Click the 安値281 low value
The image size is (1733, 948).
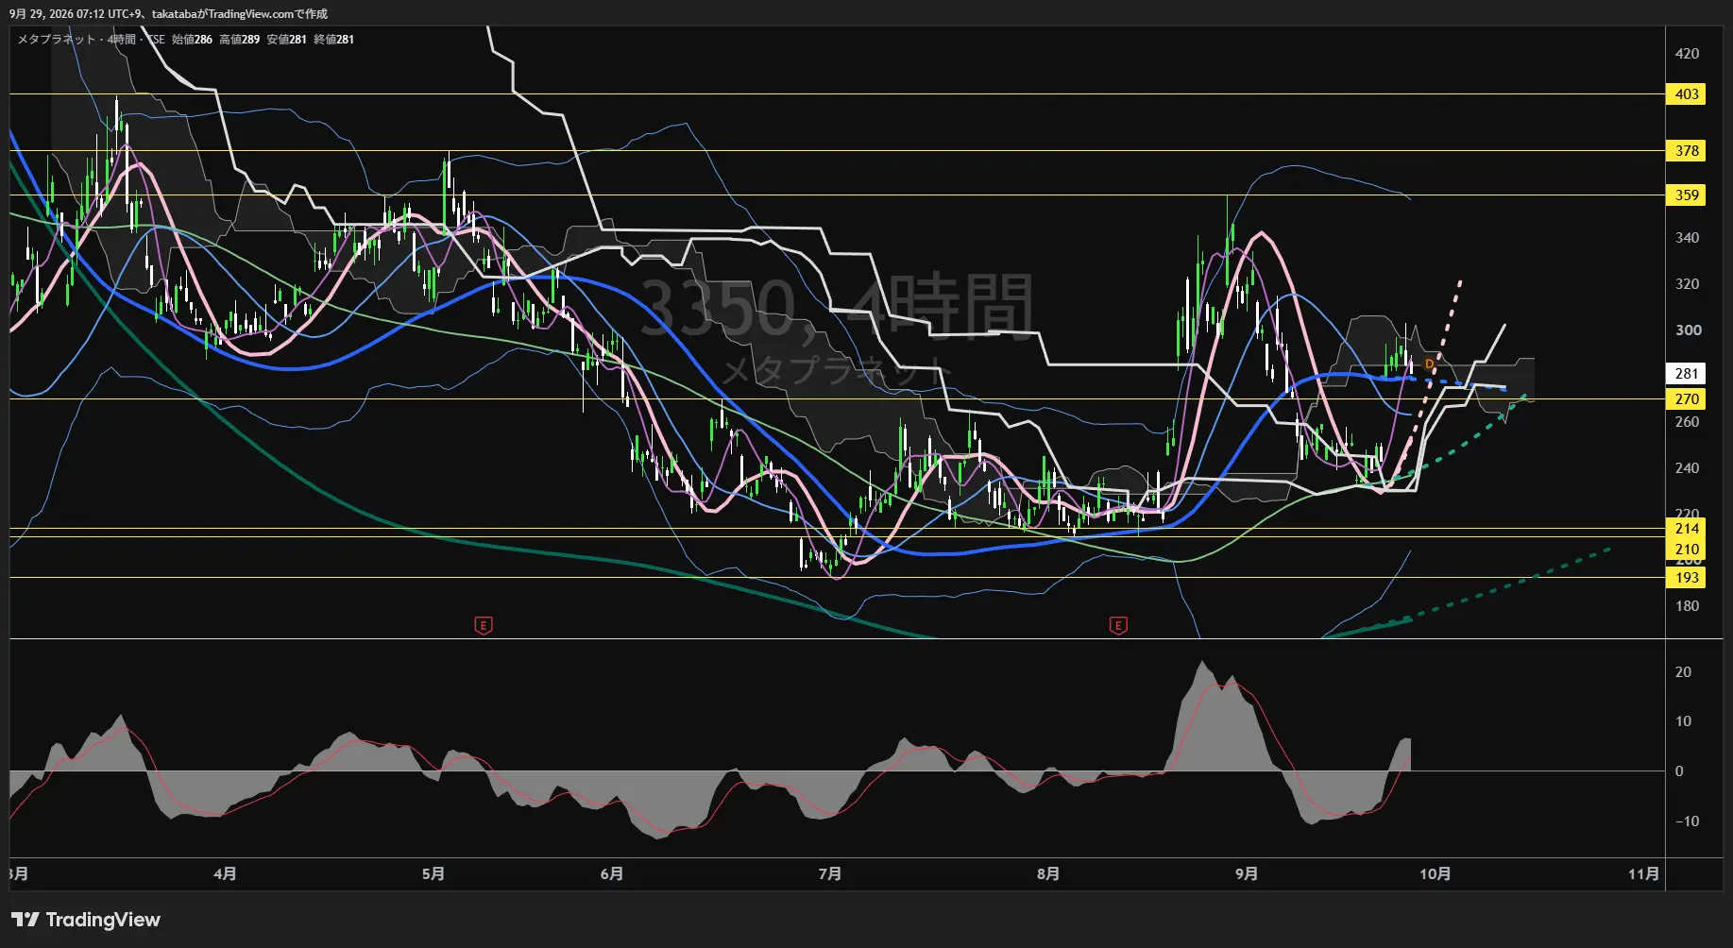(x=286, y=40)
